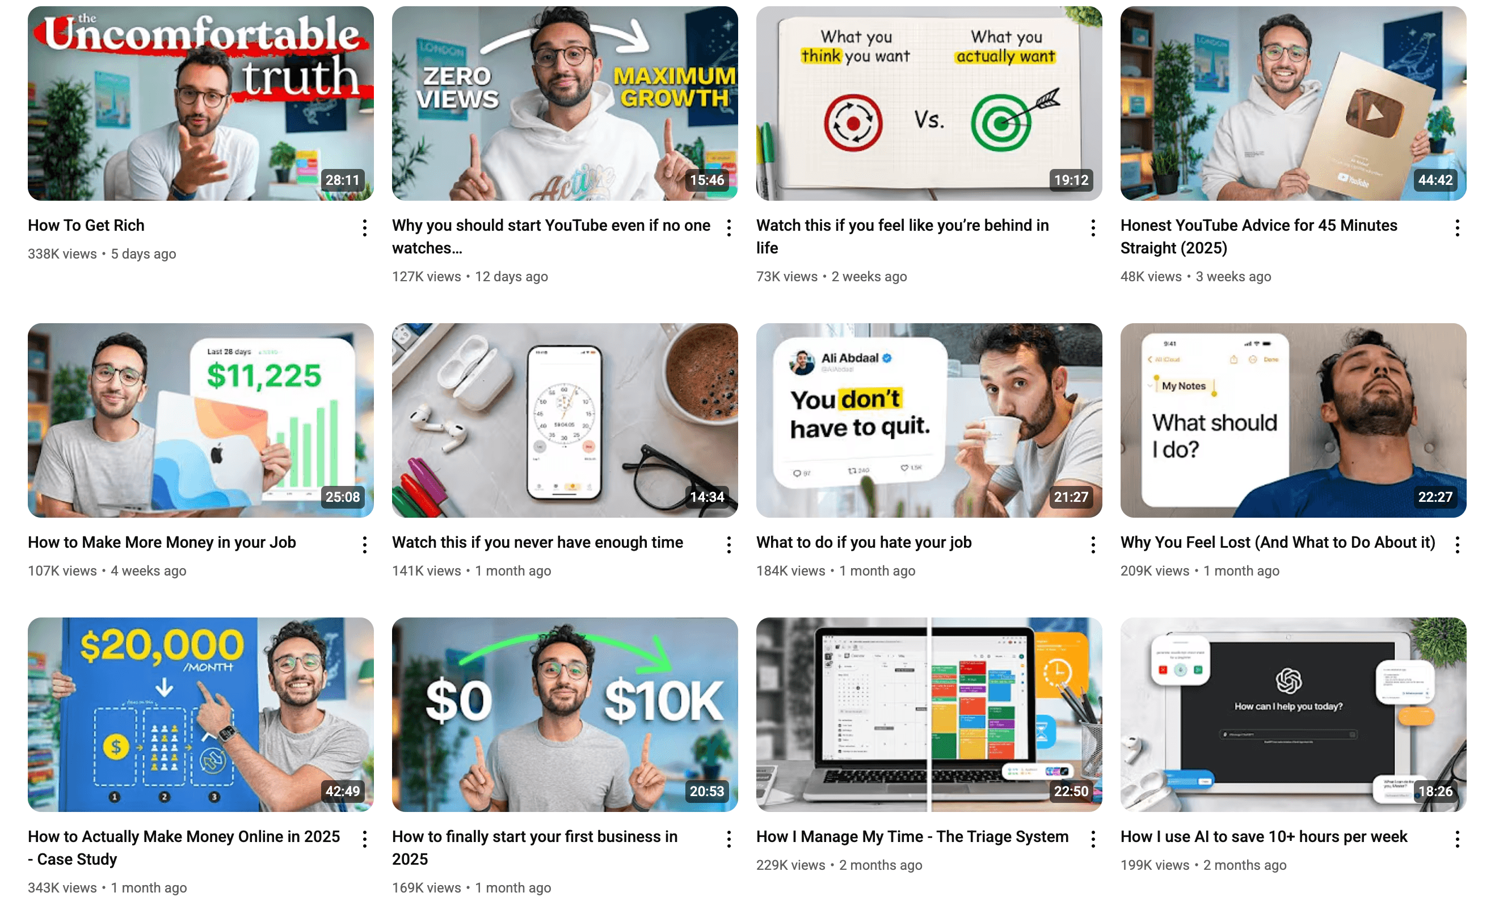Open How I Manage My Time title link

tap(912, 837)
